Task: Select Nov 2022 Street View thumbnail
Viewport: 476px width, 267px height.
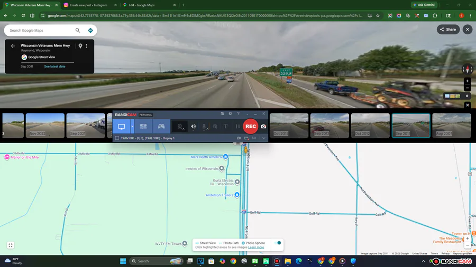Action: point(45,126)
